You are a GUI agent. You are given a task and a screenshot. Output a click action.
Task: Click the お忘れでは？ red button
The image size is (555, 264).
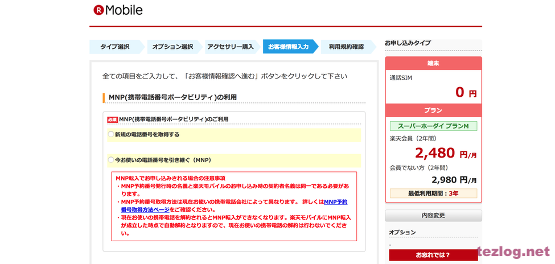click(433, 255)
